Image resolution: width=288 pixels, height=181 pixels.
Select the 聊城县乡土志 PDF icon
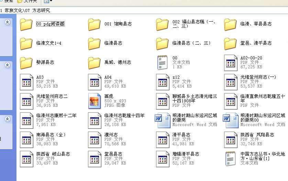(163, 101)
